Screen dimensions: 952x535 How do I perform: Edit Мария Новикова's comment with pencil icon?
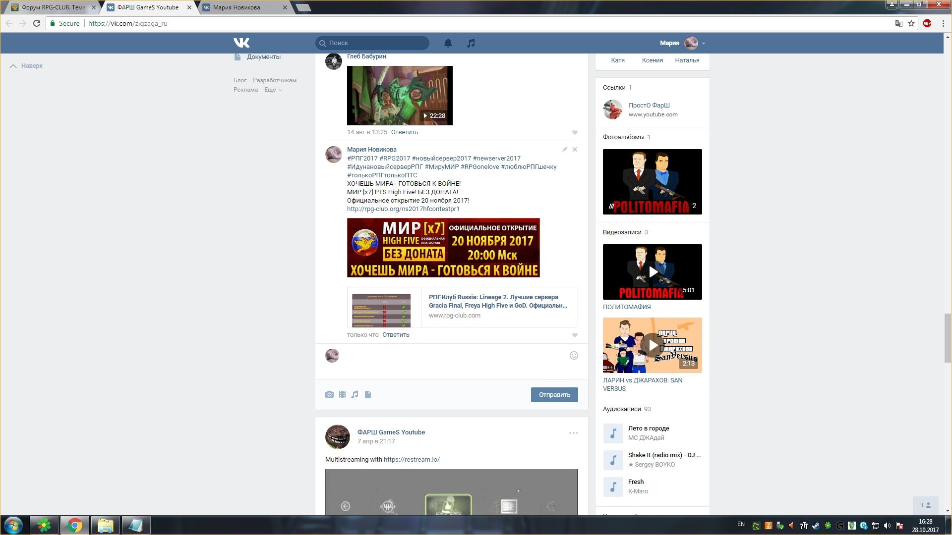pos(565,149)
